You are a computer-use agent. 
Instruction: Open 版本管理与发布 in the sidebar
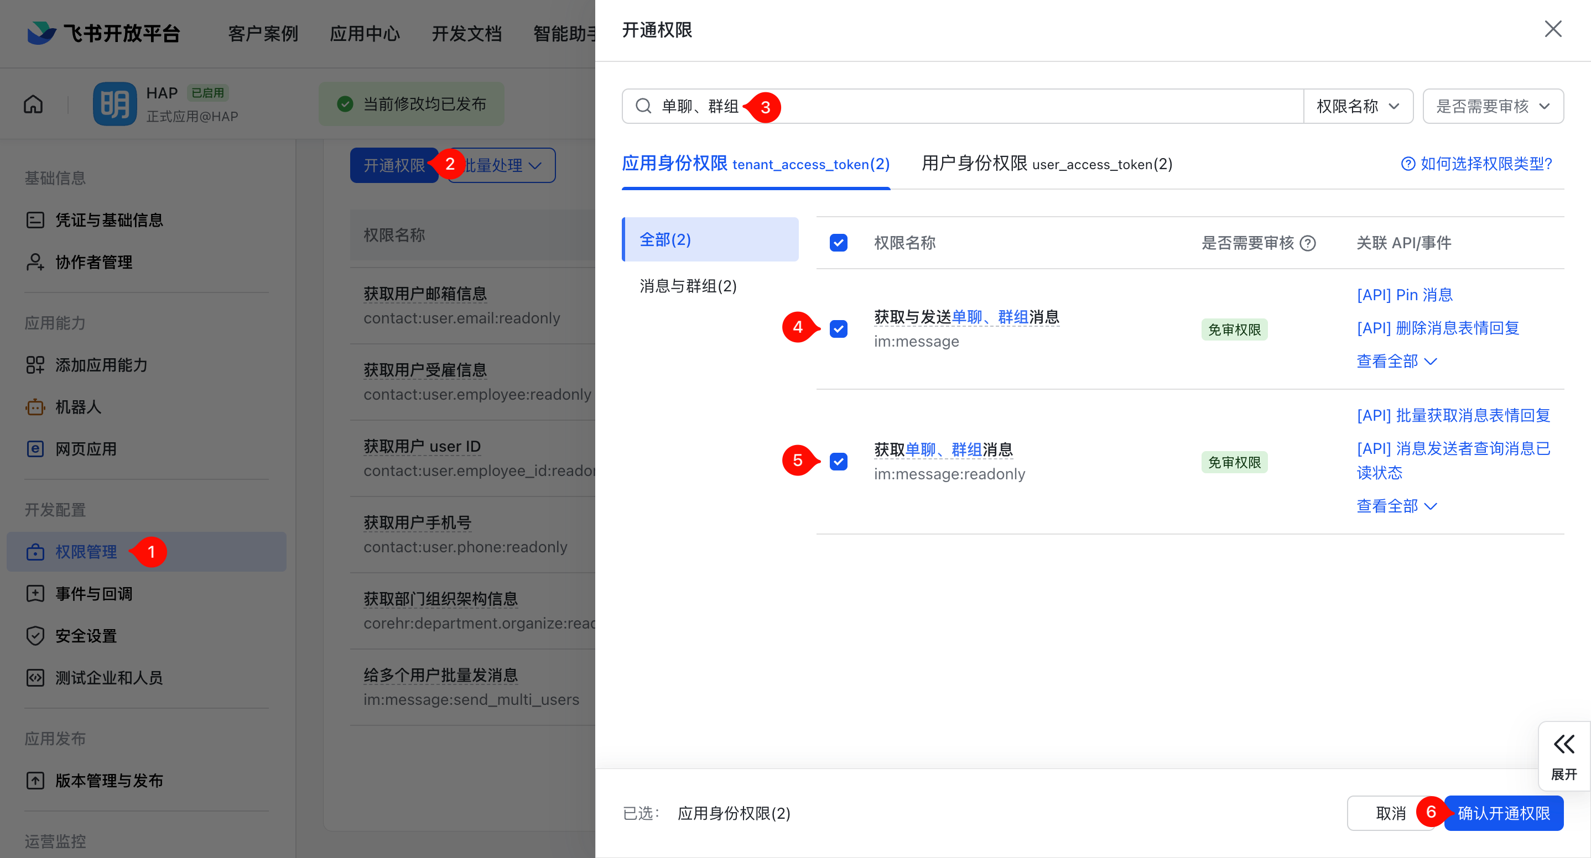pos(110,781)
